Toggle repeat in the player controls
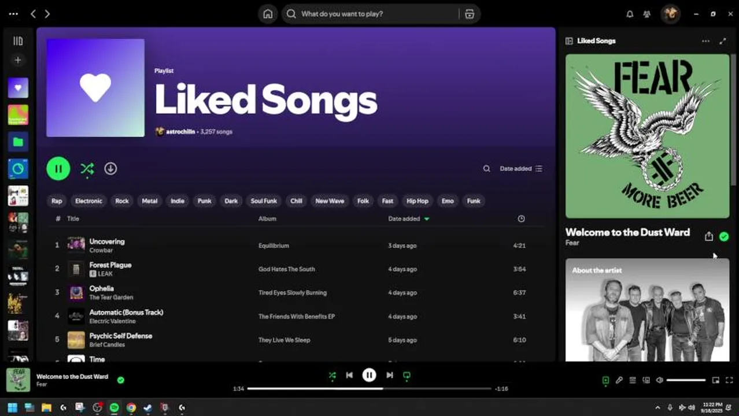The width and height of the screenshot is (739, 416). 407,376
